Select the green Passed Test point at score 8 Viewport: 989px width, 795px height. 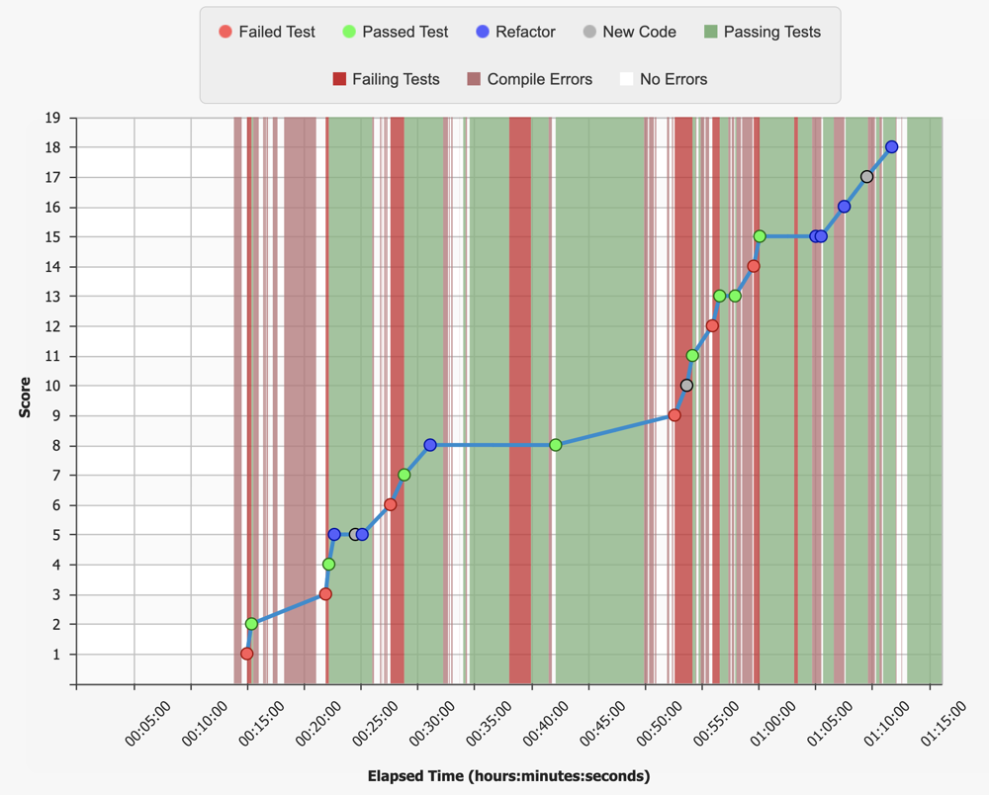[556, 445]
